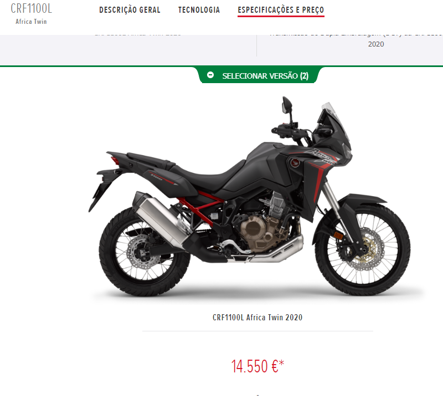The width and height of the screenshot is (443, 399).
Task: Click the Africa Twin graphic on the fairing
Action: click(x=323, y=156)
